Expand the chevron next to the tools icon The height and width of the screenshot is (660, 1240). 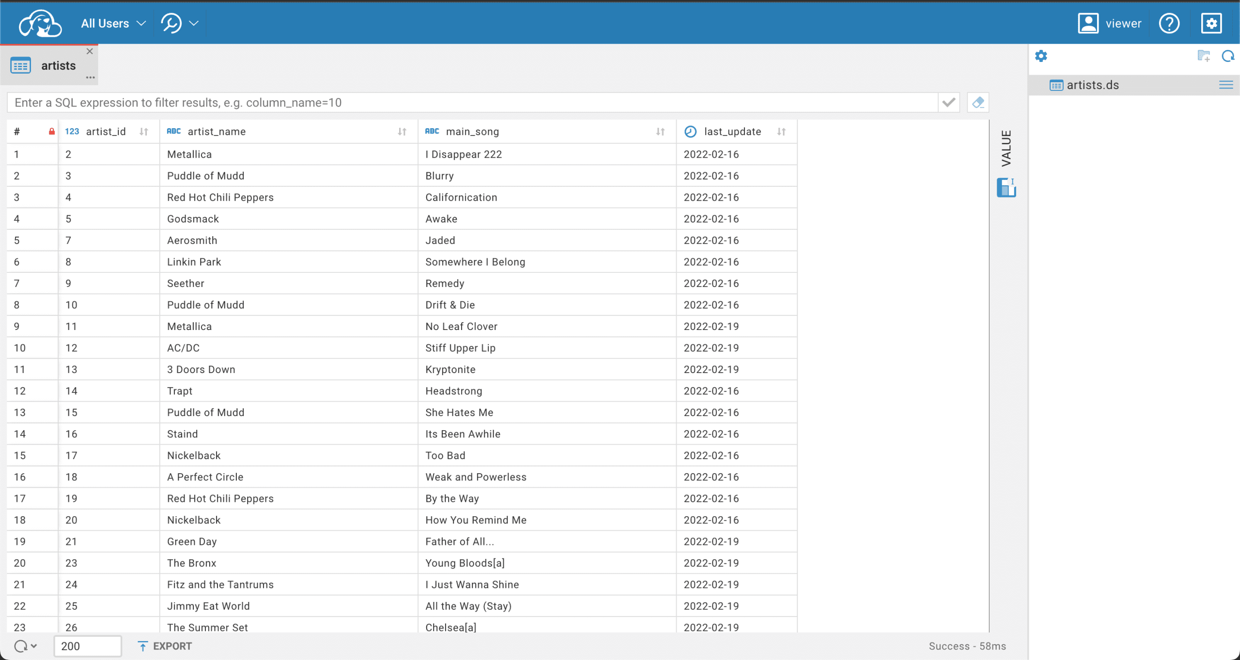coord(194,23)
